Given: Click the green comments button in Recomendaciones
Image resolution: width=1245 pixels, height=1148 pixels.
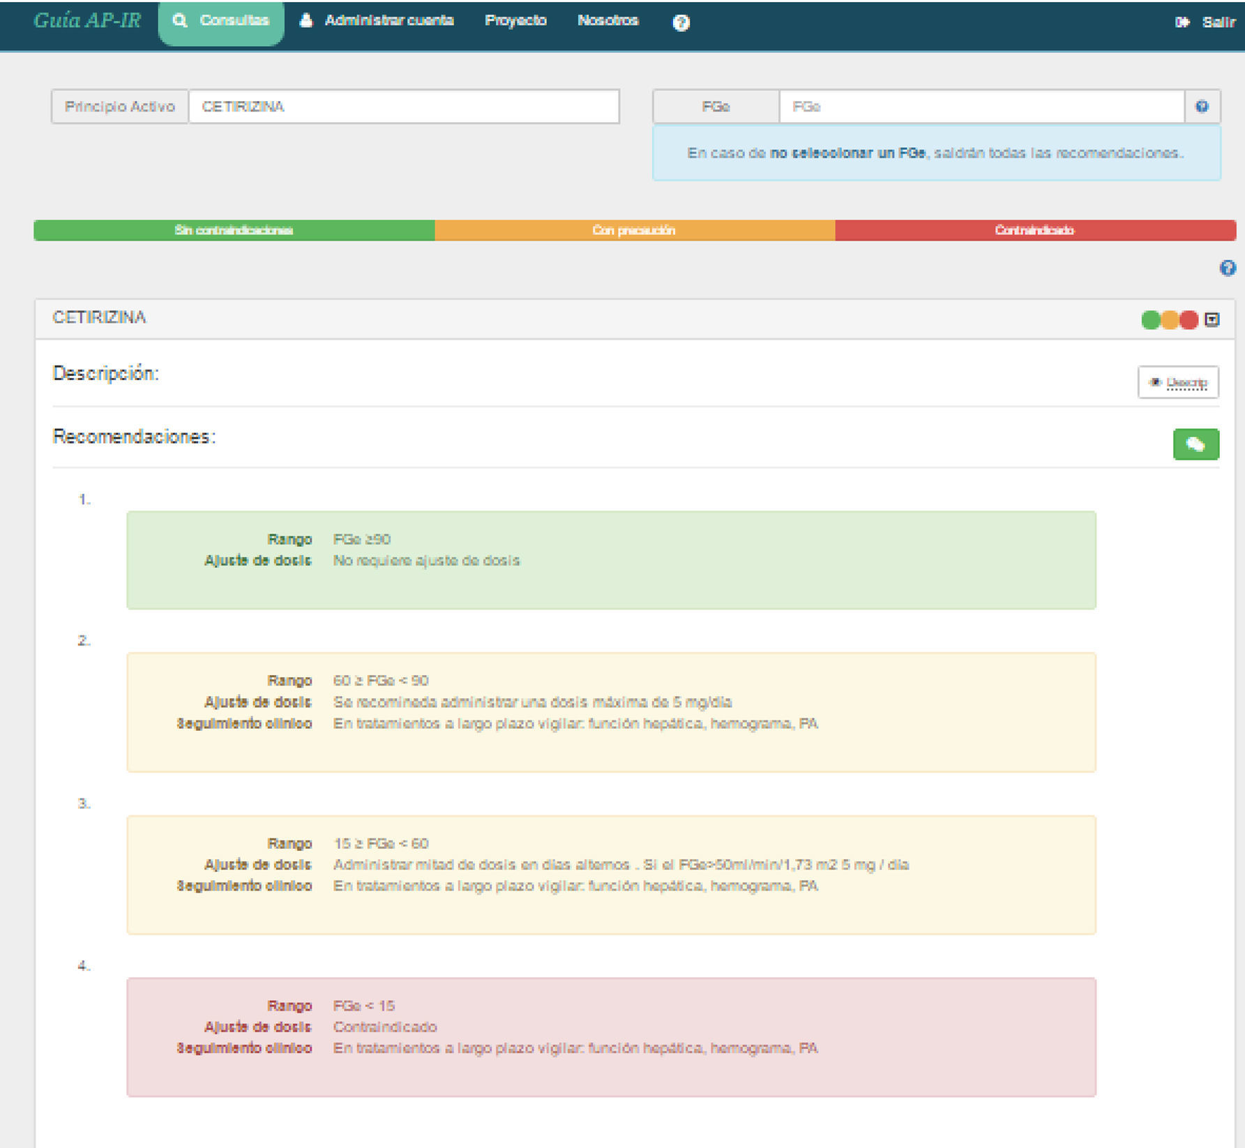Looking at the screenshot, I should [x=1195, y=444].
